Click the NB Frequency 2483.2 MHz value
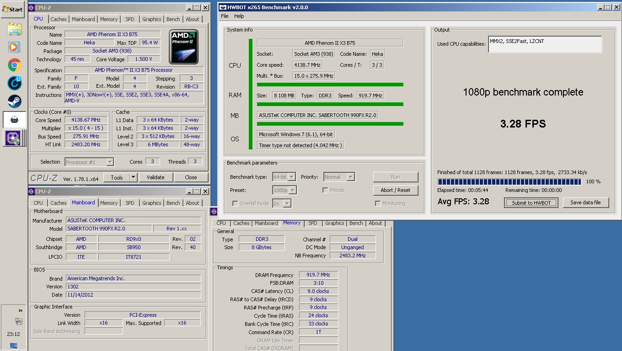 (353, 255)
